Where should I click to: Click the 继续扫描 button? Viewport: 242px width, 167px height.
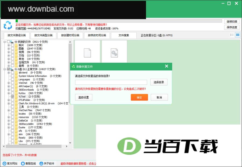(232, 22)
